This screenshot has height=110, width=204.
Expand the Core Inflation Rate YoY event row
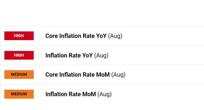tap(163, 36)
